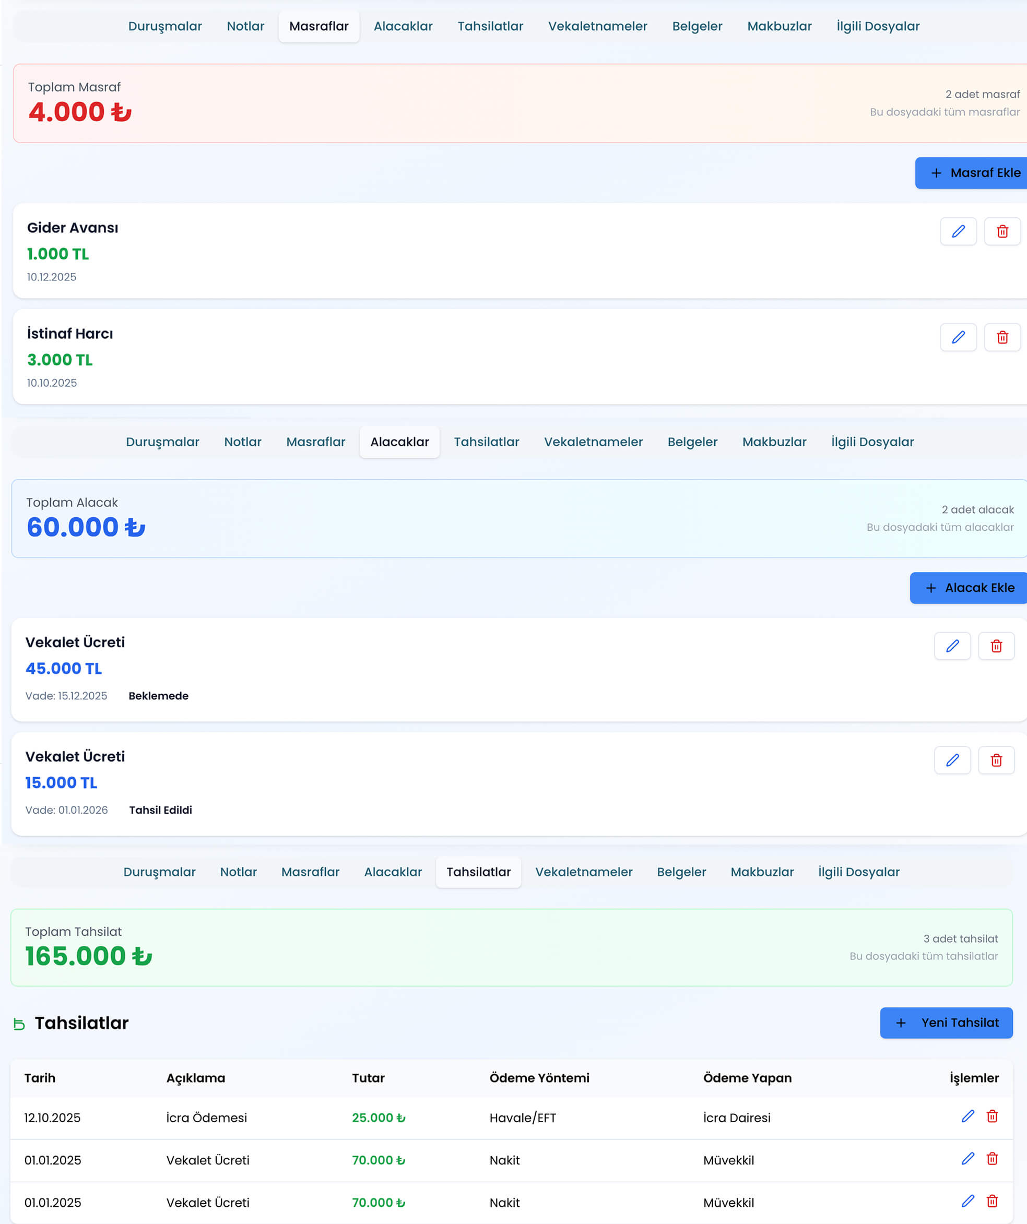1027x1224 pixels.
Task: Edit the 15.000 TL Tahsil Edildi receivable
Action: 952,760
